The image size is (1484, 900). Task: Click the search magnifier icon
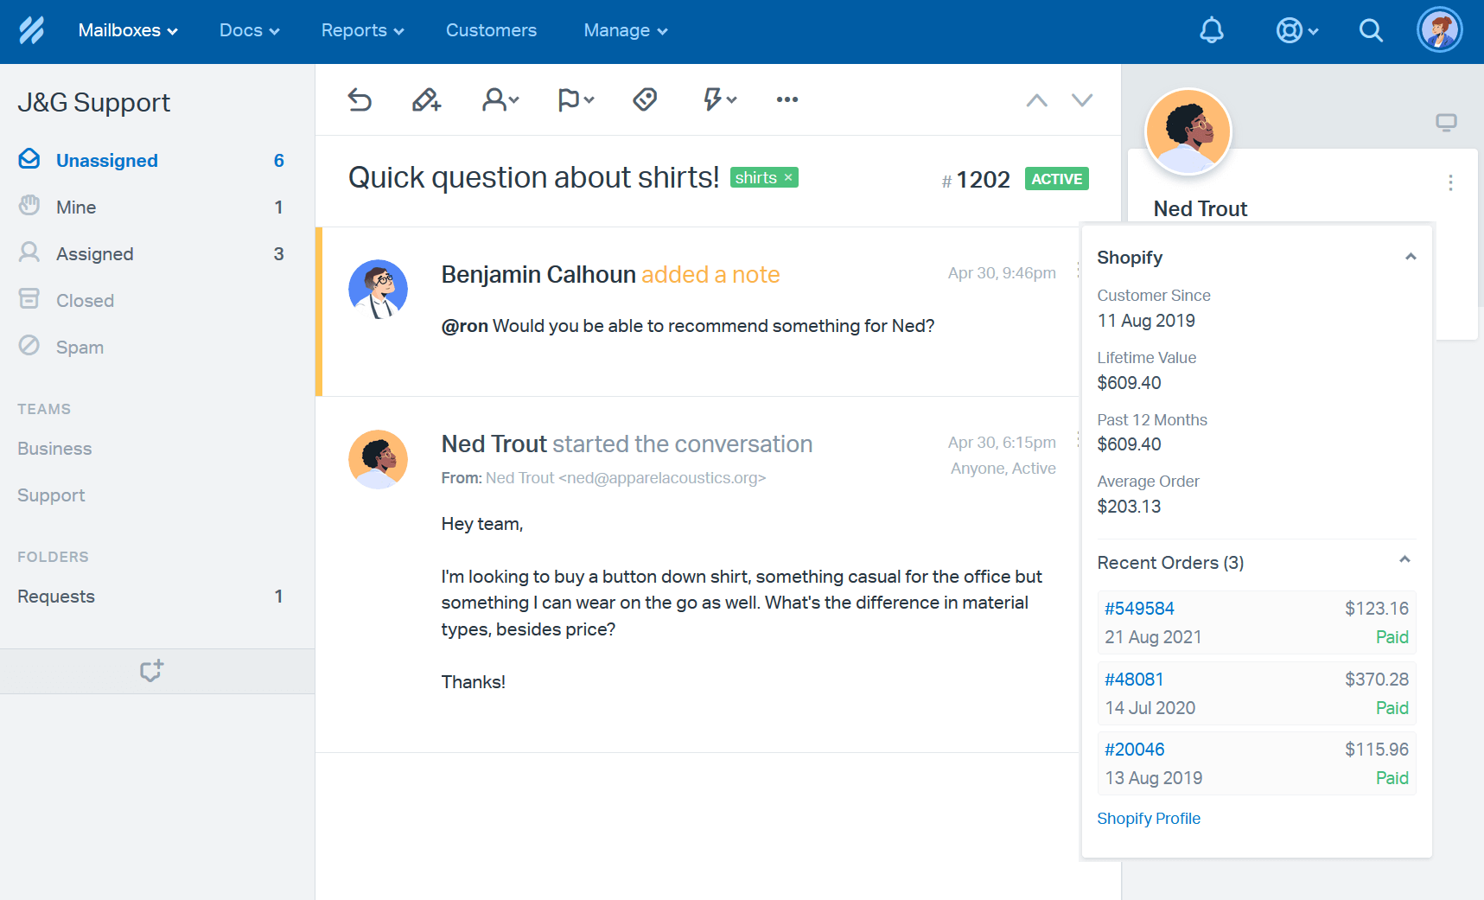1370,31
